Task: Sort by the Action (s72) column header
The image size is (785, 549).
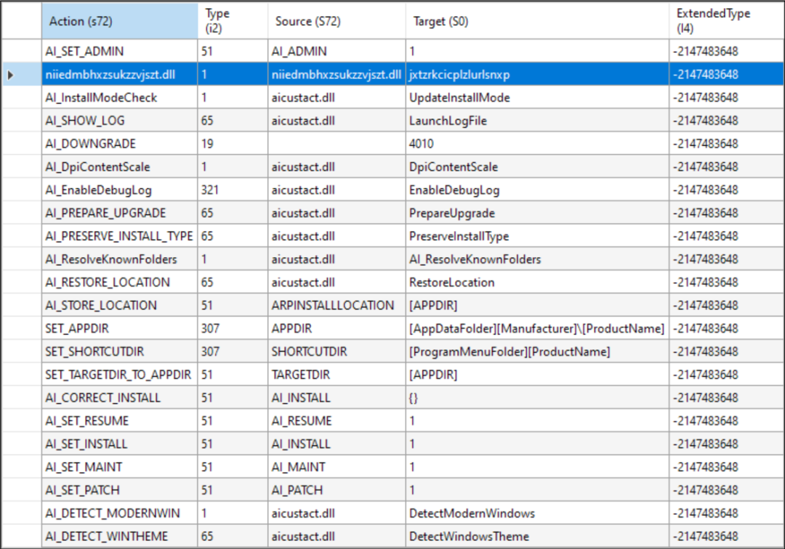Action: pos(120,21)
